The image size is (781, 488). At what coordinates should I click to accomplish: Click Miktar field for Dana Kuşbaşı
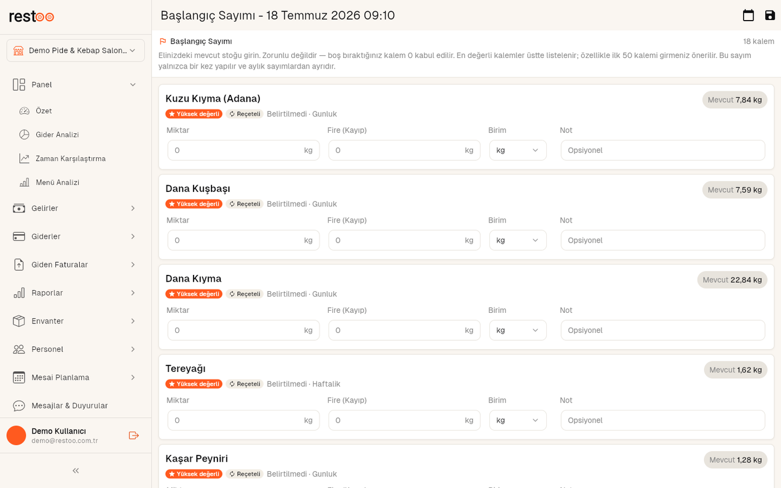[243, 240]
